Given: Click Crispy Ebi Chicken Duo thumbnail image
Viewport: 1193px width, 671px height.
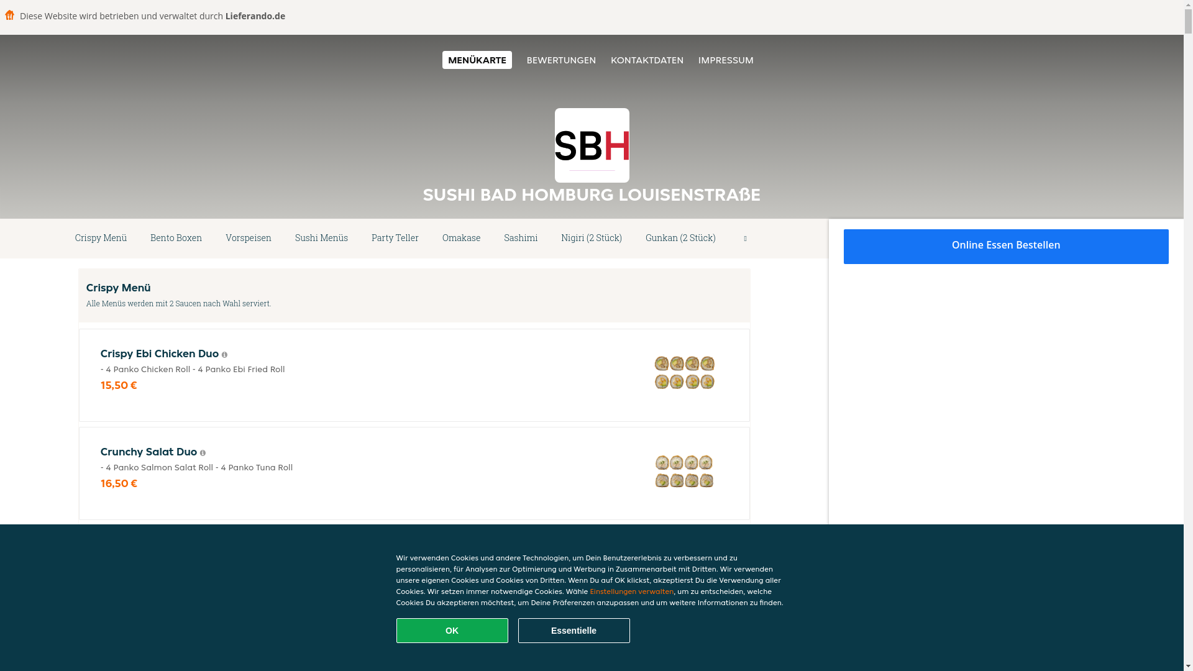Looking at the screenshot, I should click(684, 373).
